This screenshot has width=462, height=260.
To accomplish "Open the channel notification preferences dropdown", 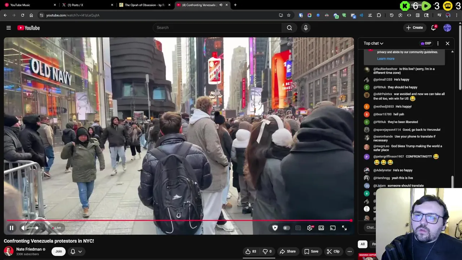I will pyautogui.click(x=76, y=251).
